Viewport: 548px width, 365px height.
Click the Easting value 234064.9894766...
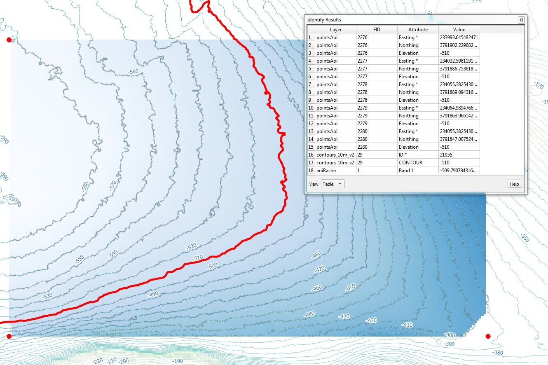(459, 108)
